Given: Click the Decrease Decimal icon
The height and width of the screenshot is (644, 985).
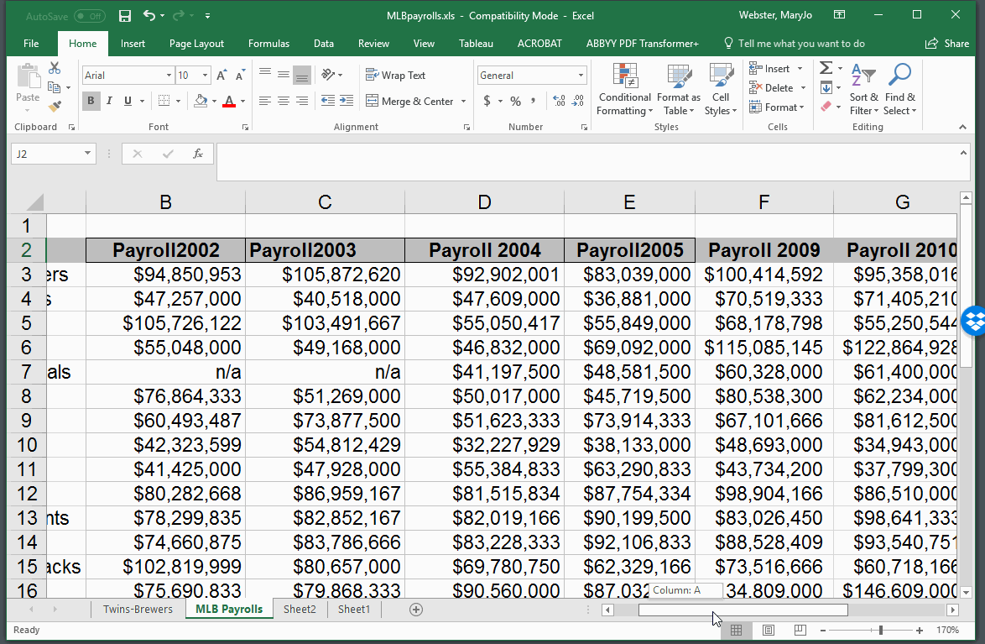Looking at the screenshot, I should 578,101.
